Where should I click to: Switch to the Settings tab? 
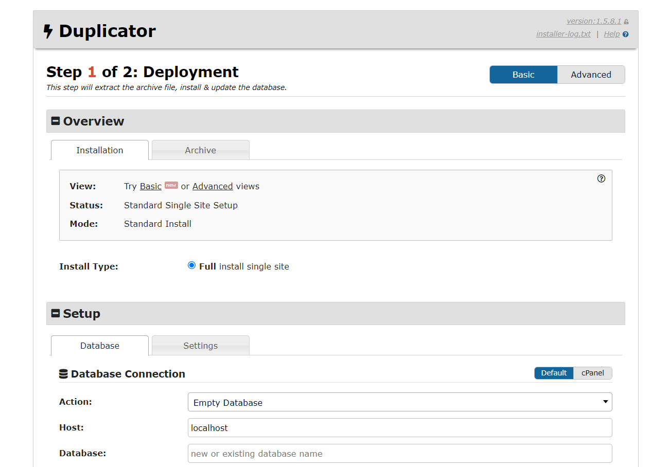200,346
